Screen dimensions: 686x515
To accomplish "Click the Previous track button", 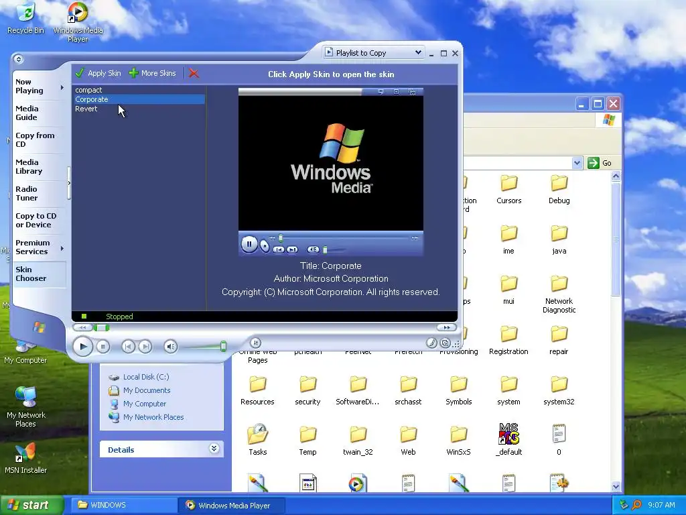I will [128, 347].
